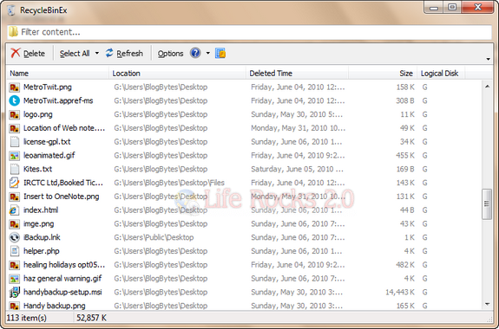
Task: Select the handybackup-setup.msi file name
Action: coord(62,292)
